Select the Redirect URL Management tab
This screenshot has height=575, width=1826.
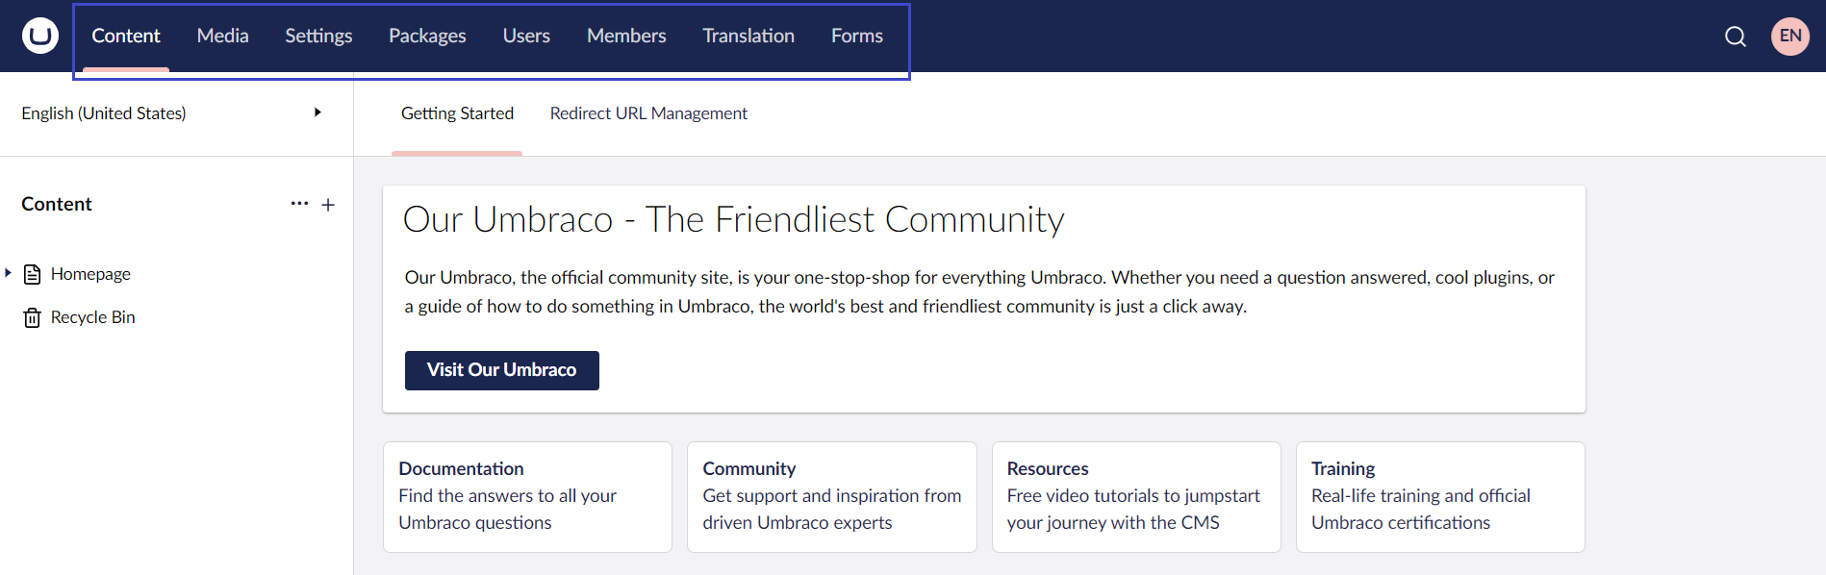(x=648, y=113)
